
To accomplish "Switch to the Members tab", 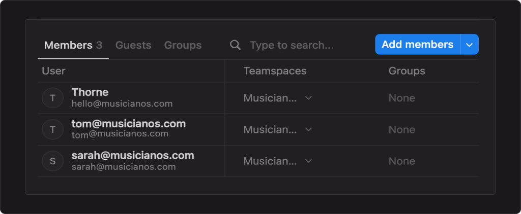I will [x=73, y=45].
